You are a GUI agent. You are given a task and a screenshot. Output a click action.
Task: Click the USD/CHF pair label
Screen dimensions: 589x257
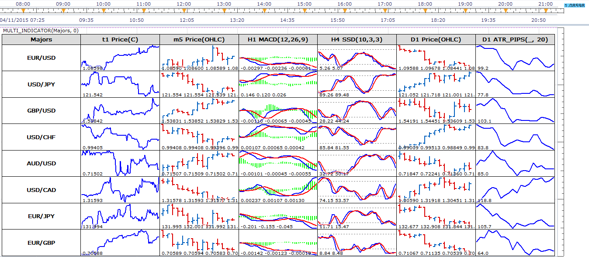point(42,137)
